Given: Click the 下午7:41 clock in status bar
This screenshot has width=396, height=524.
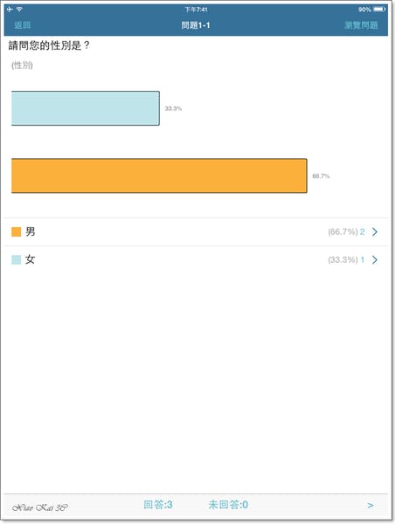Looking at the screenshot, I should tap(196, 10).
